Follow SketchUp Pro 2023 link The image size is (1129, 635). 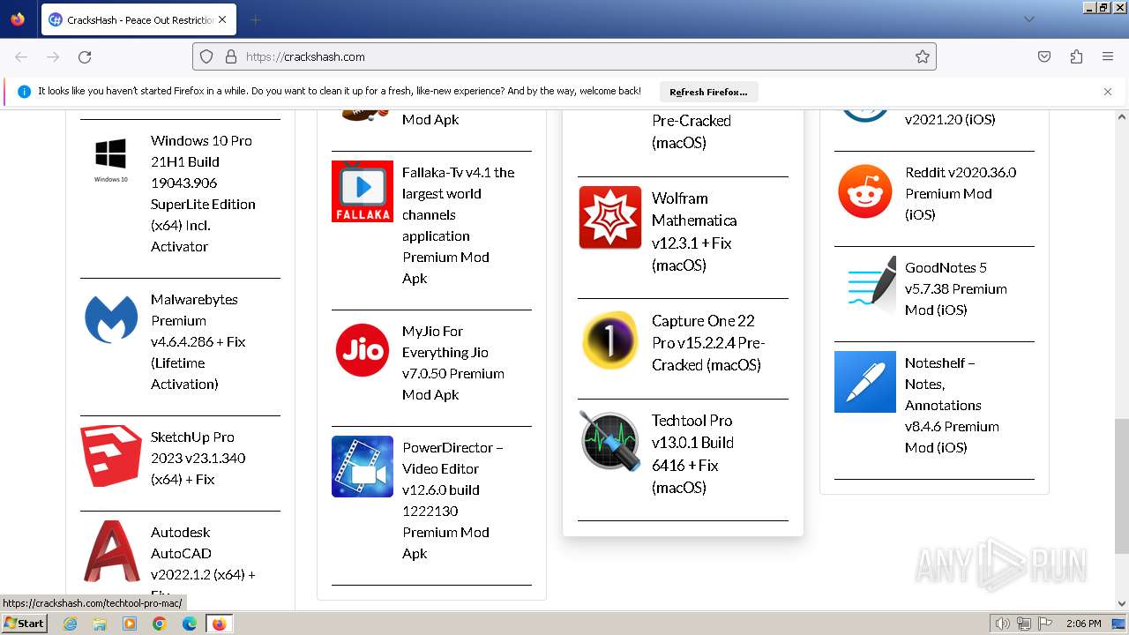click(198, 458)
